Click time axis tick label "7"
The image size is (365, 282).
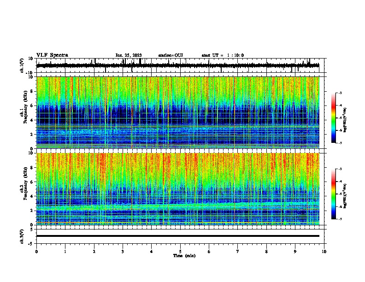[238, 252]
